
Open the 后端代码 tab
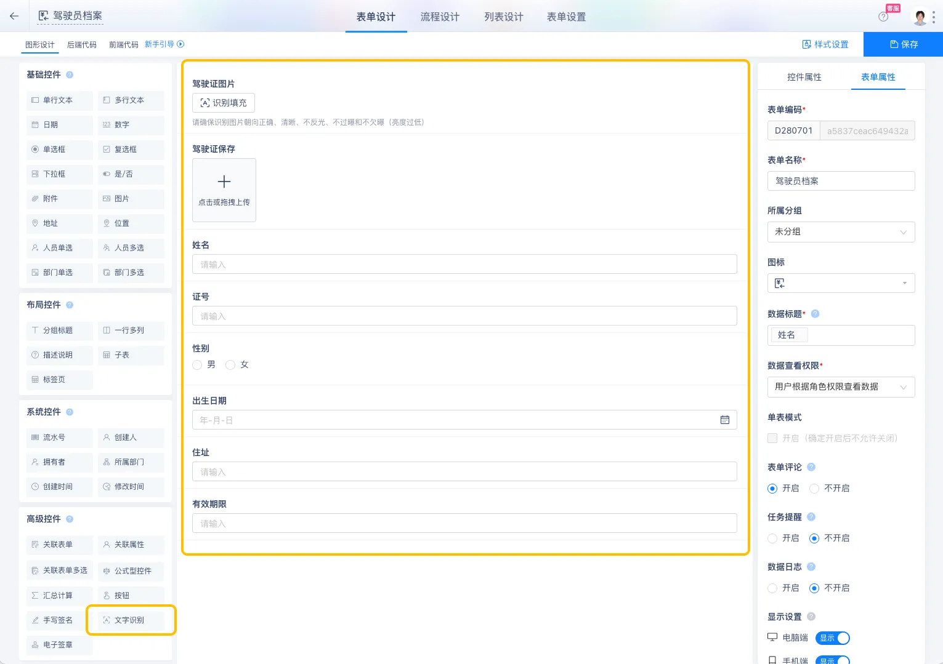click(82, 45)
